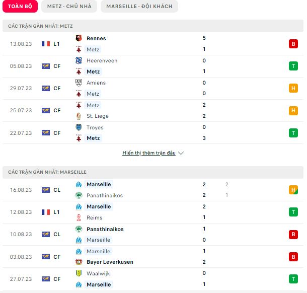Open the Panathinaikos team link on 10.08.23
Screen dimensions: 307x293
click(105, 229)
